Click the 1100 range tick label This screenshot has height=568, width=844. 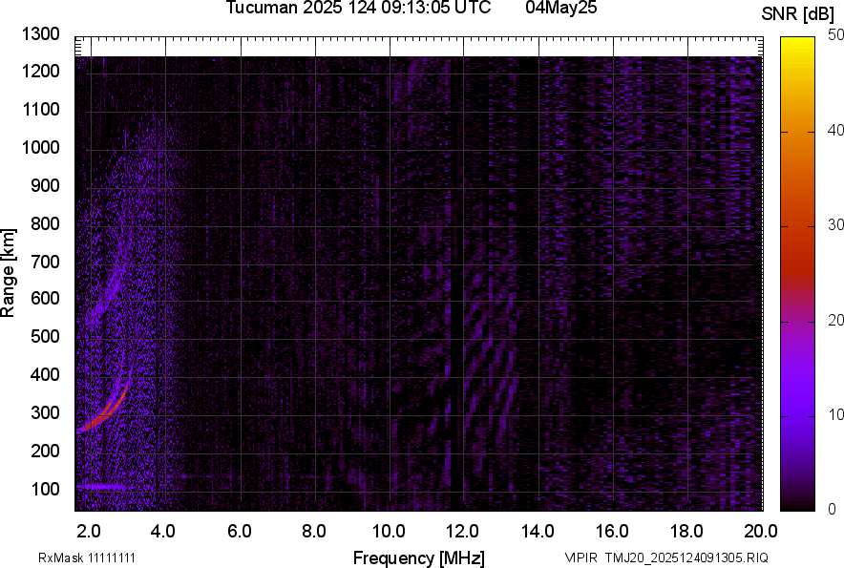coord(40,110)
